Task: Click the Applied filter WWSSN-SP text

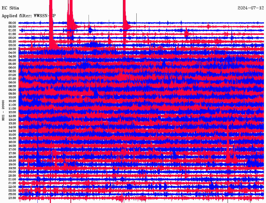Action: coord(29,16)
